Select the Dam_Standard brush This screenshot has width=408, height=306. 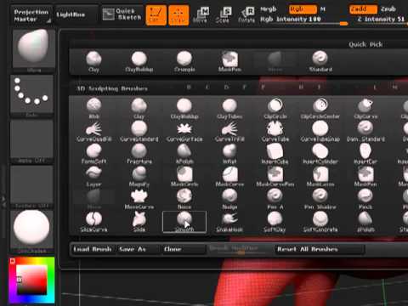coord(365,131)
